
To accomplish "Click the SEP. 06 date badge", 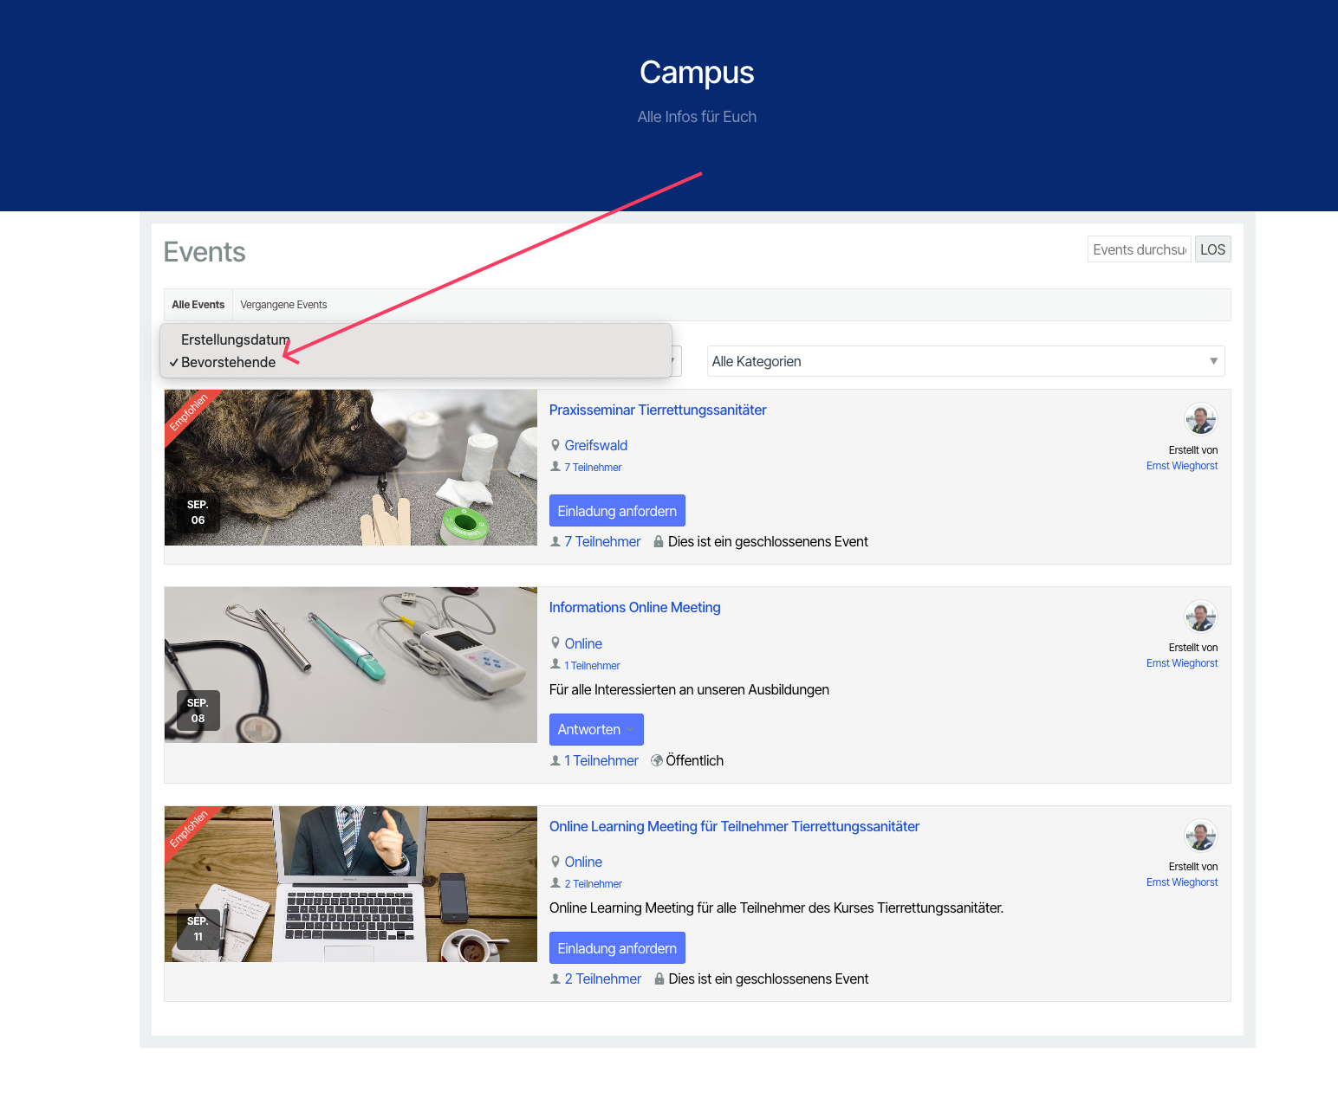I will (198, 513).
